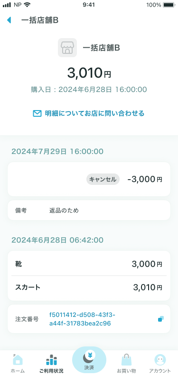Image resolution: width=178 pixels, height=376 pixels.
Task: Switch to the ホーム tab label
Action: click(18, 371)
